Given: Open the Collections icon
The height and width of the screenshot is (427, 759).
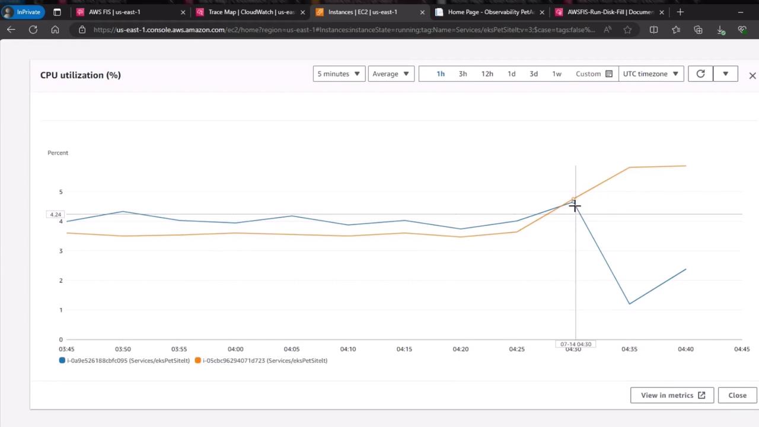Looking at the screenshot, I should click(698, 30).
